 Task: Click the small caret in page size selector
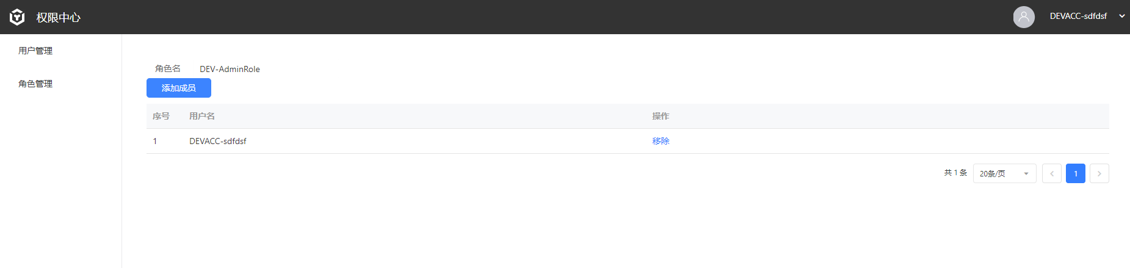pos(1026,174)
